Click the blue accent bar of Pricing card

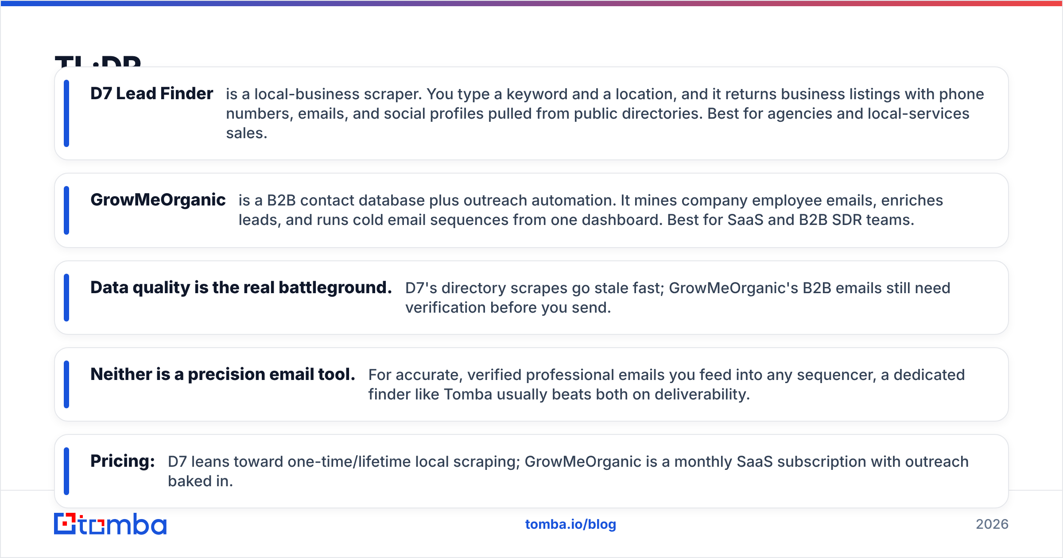tap(66, 471)
